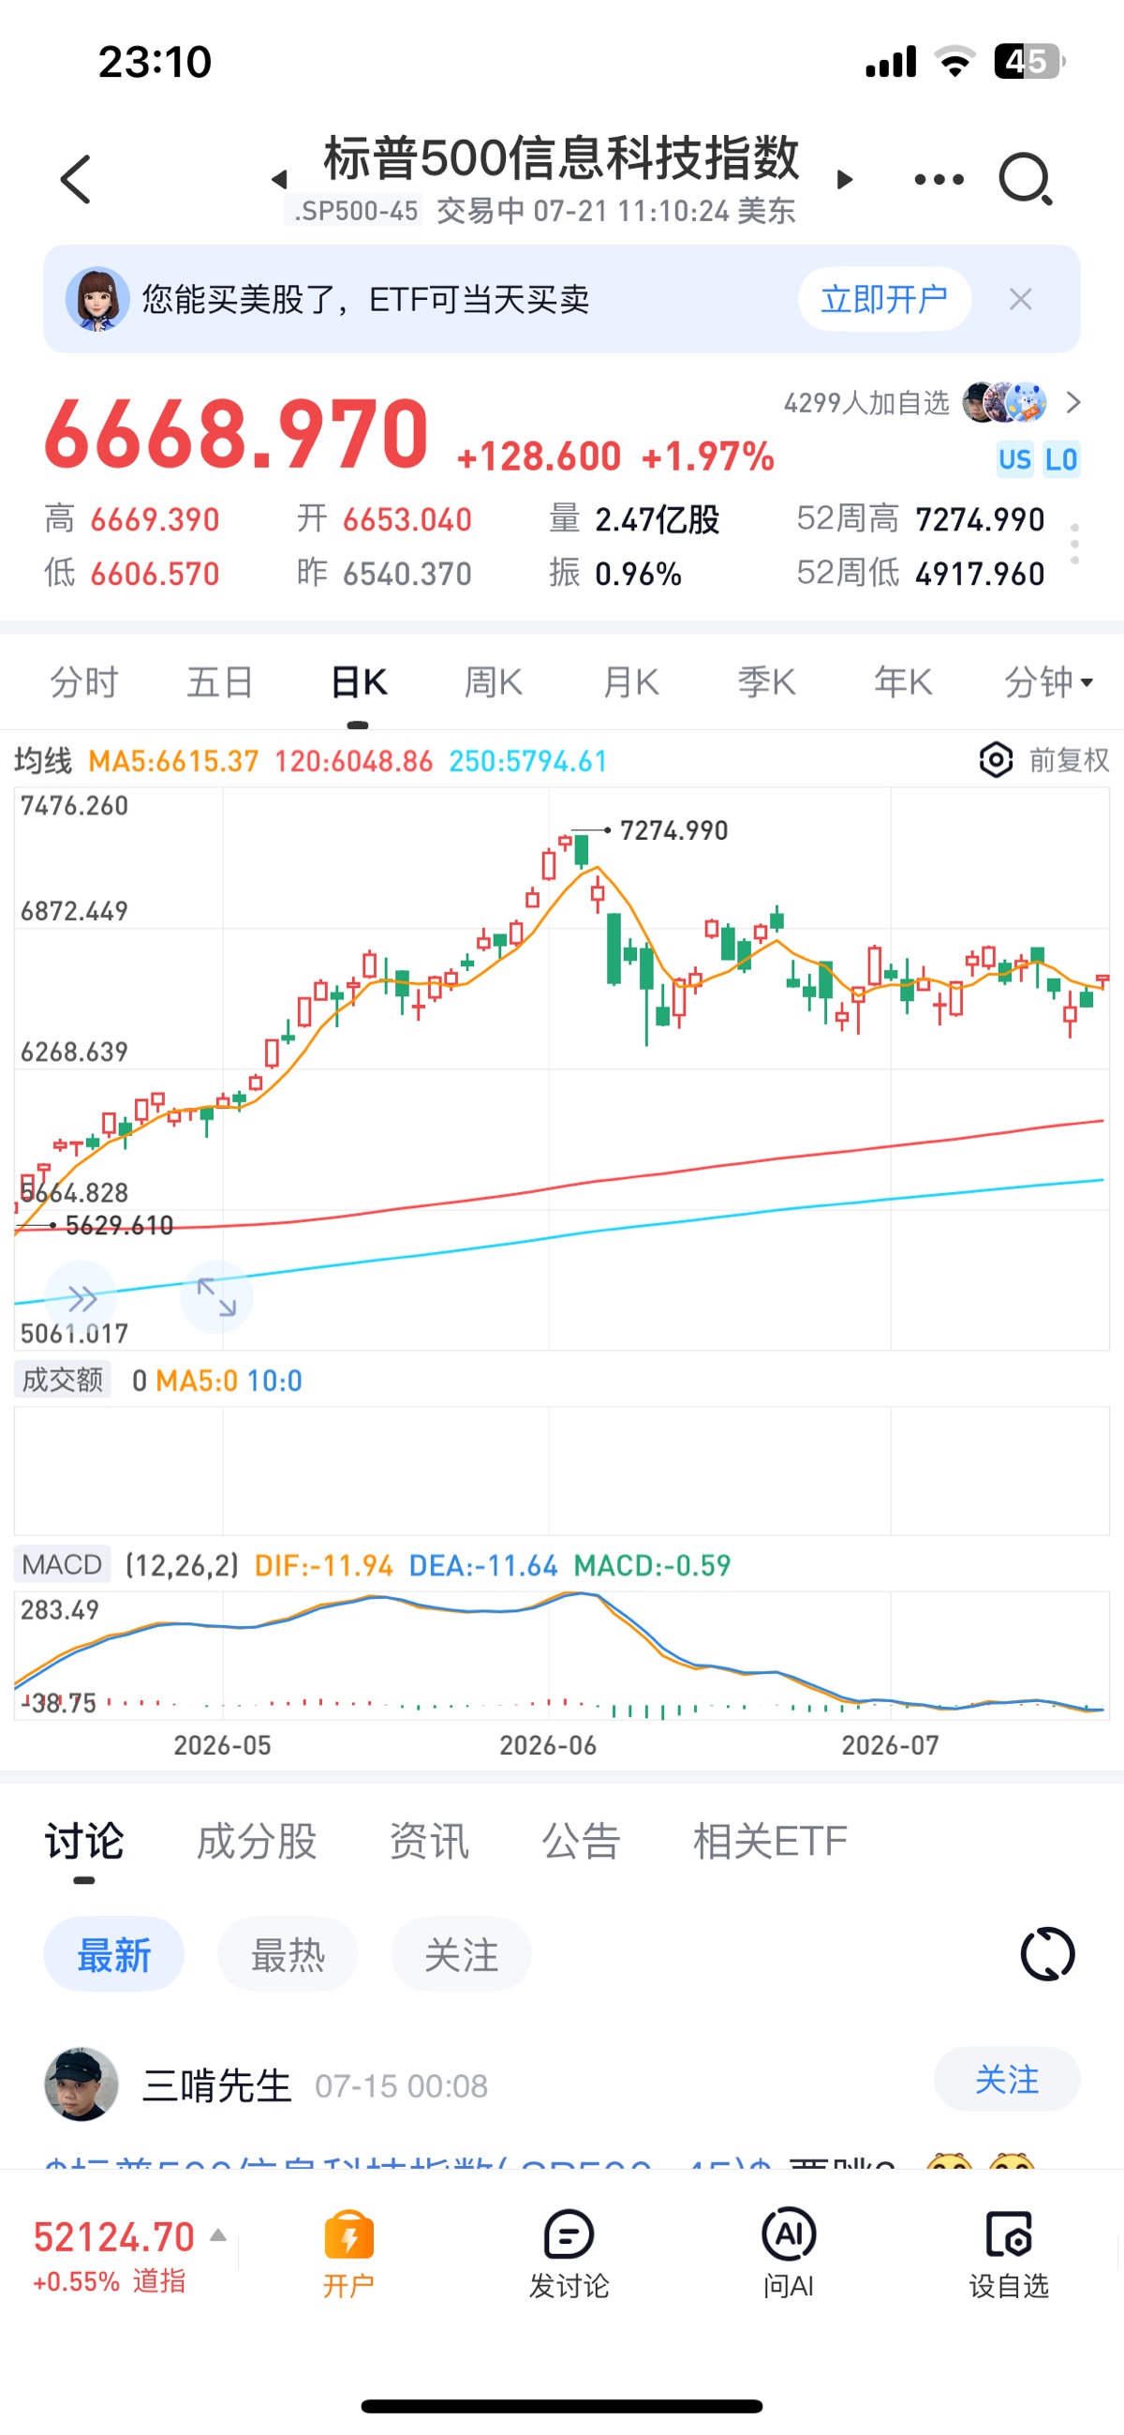
Task: Open the 公告 tab
Action: coord(580,1842)
